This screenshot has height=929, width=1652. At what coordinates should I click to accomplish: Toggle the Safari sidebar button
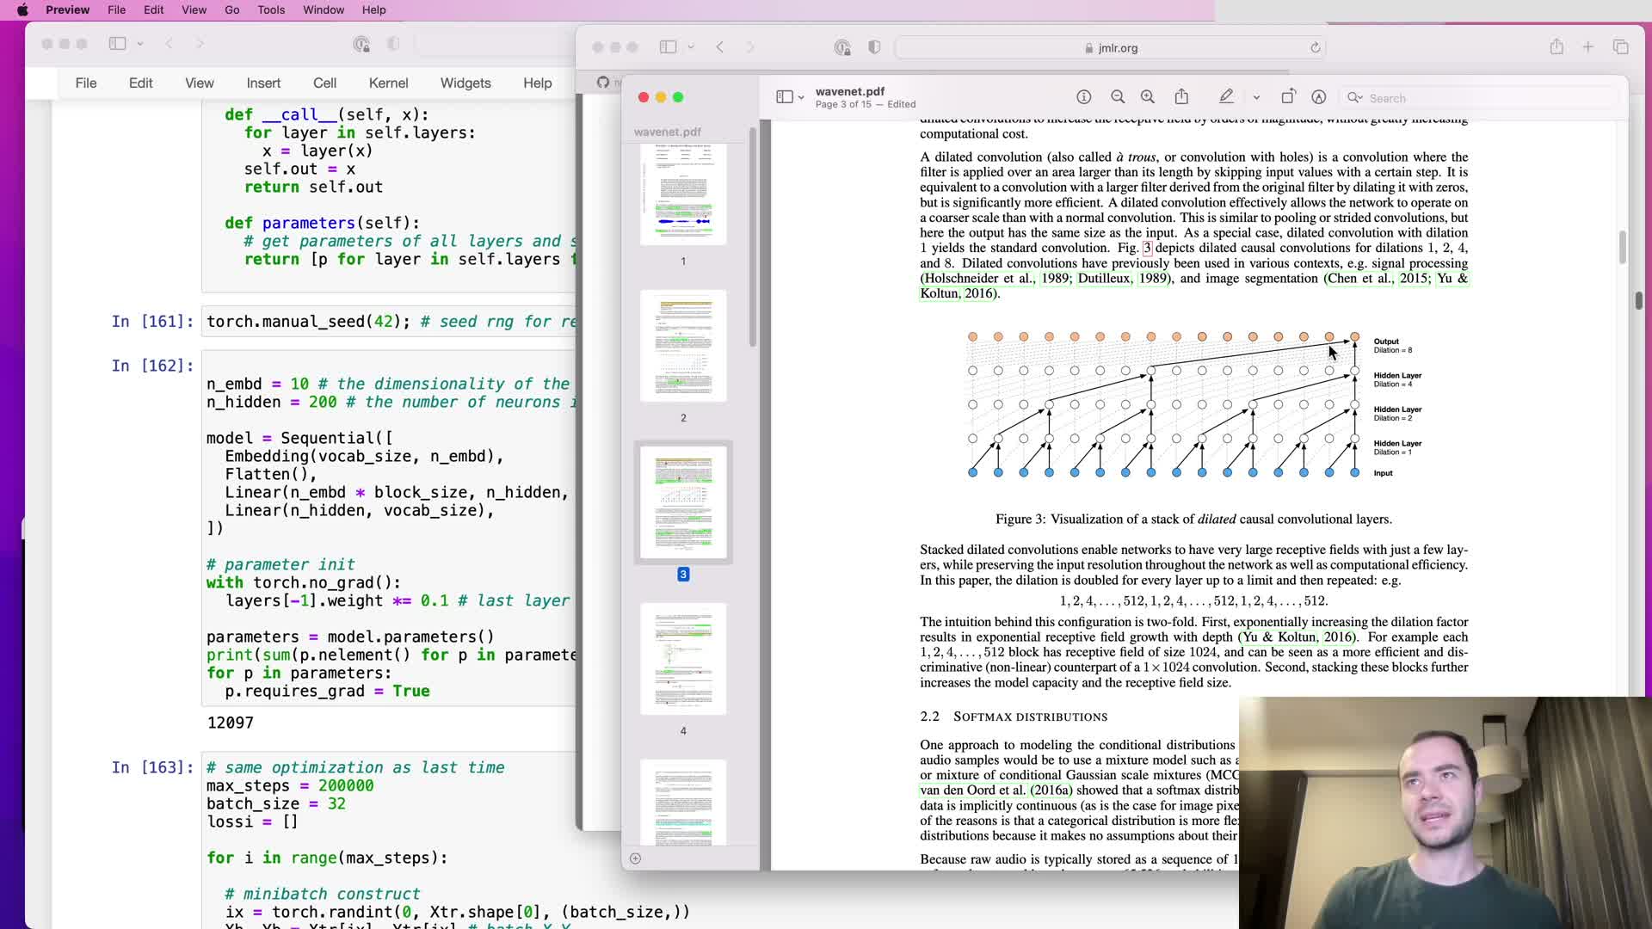[668, 47]
